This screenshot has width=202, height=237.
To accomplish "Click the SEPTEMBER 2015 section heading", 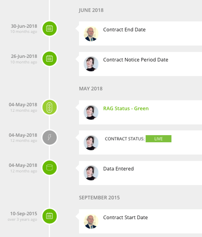I will coord(99,197).
